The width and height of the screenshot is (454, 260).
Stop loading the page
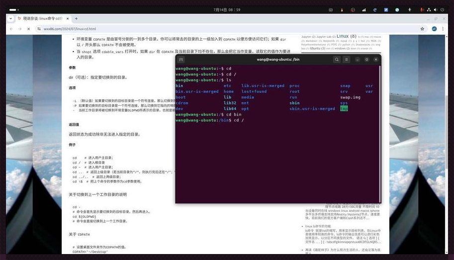pyautogui.click(x=28, y=29)
